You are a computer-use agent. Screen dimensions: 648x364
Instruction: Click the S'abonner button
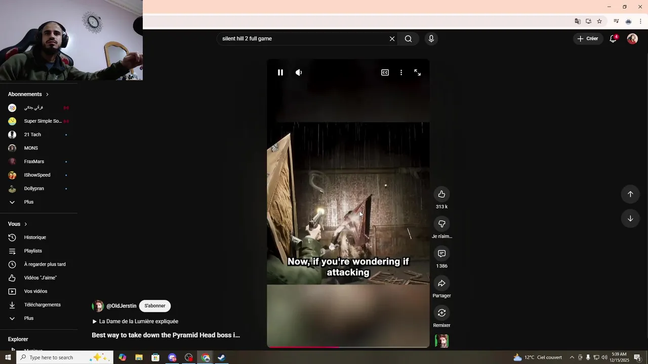(155, 306)
